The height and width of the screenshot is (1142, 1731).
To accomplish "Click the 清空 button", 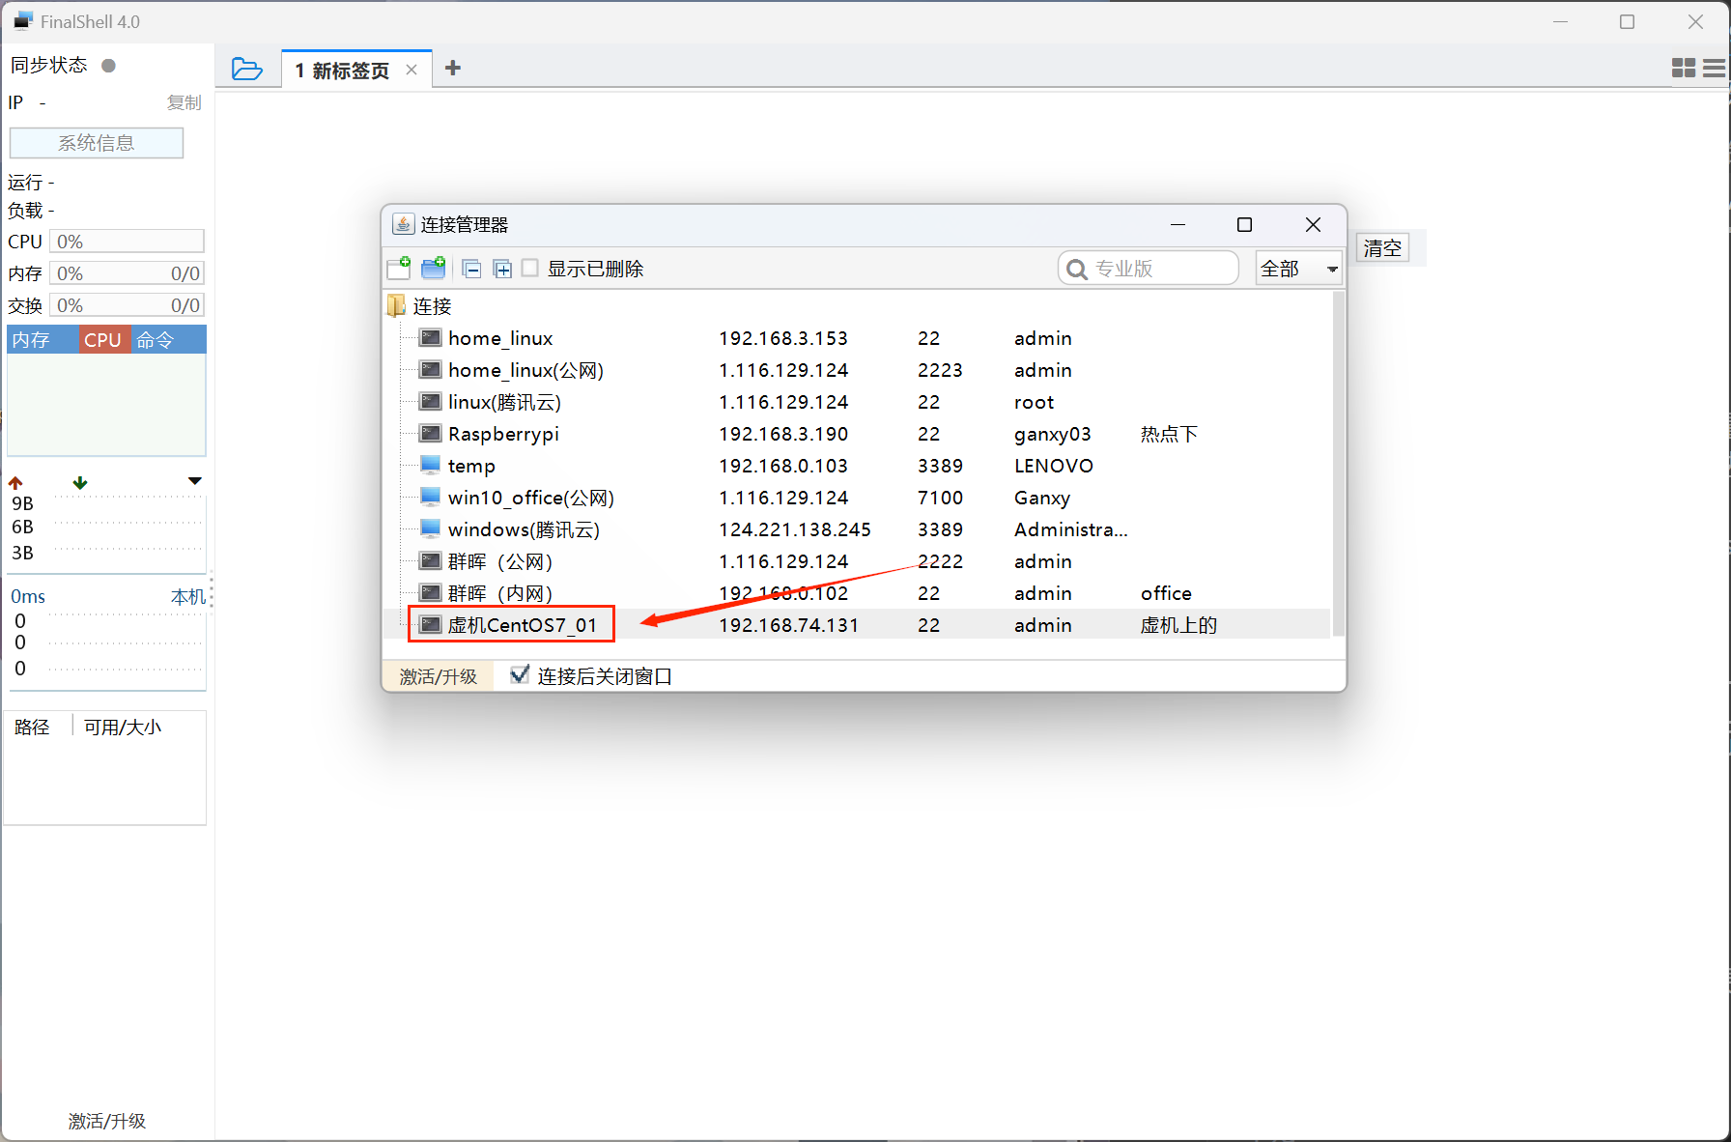I will tap(1382, 248).
